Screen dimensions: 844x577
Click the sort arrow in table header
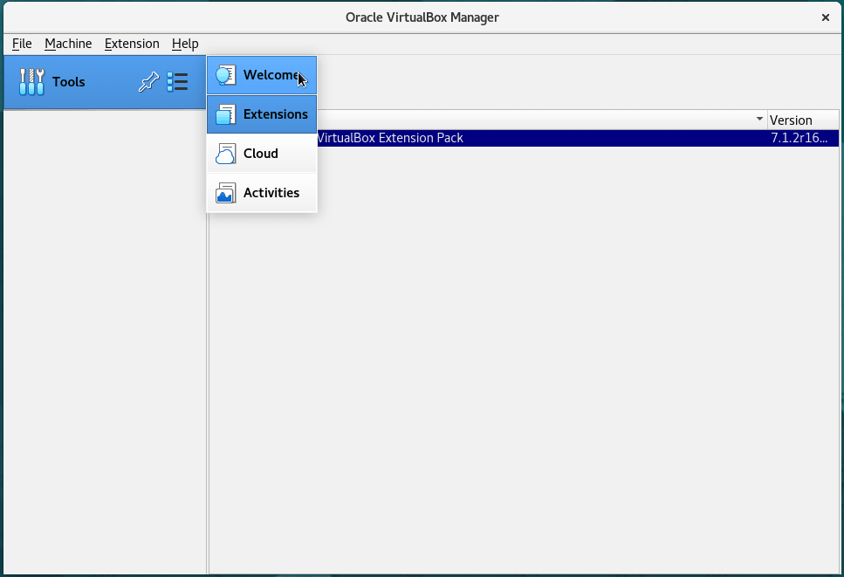pos(759,119)
